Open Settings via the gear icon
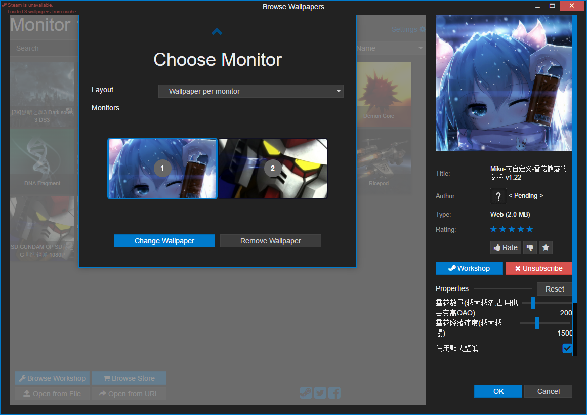The width and height of the screenshot is (587, 415). 422,30
